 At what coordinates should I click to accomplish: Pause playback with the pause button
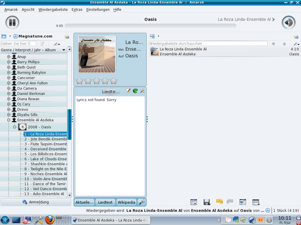(x=12, y=22)
